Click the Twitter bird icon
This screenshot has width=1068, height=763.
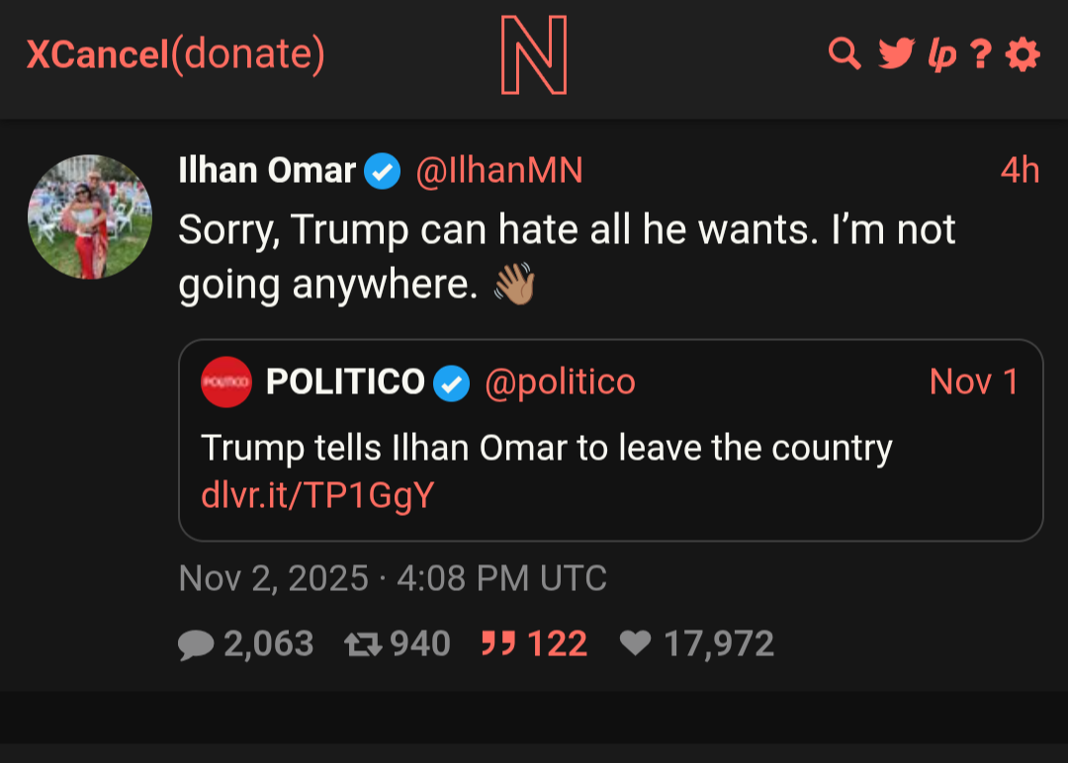click(896, 54)
